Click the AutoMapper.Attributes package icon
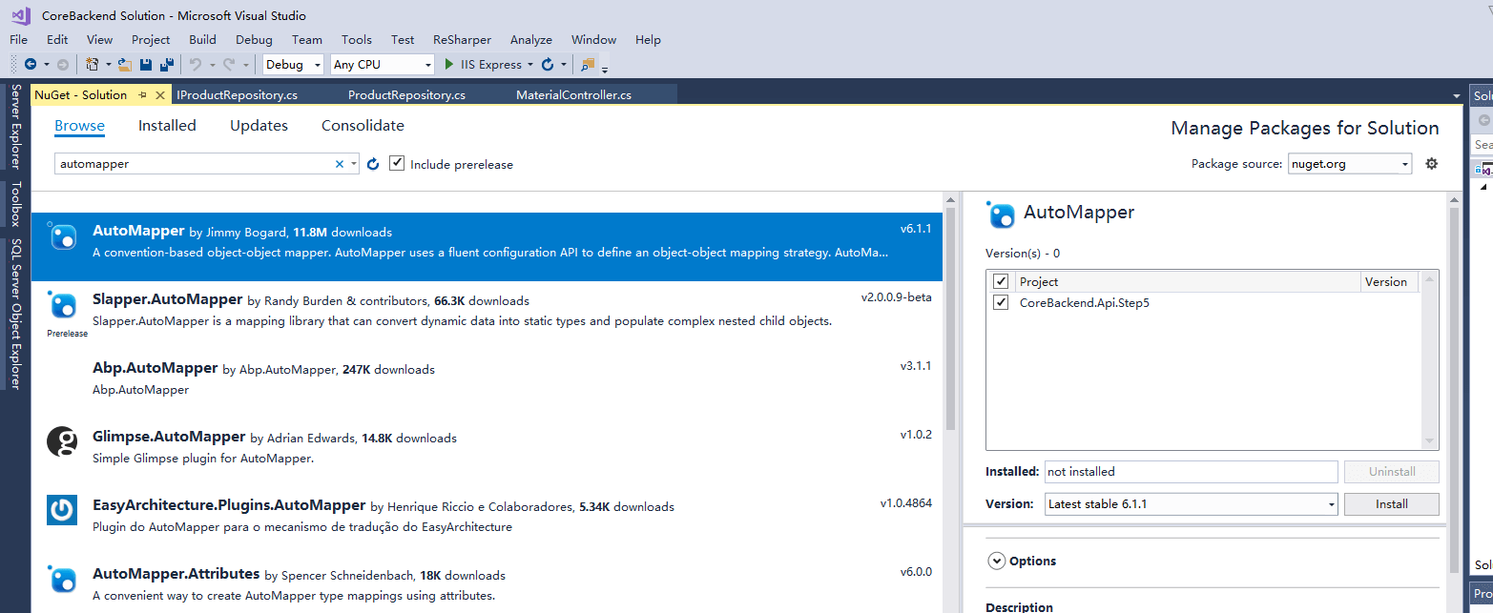1493x613 pixels. [62, 579]
